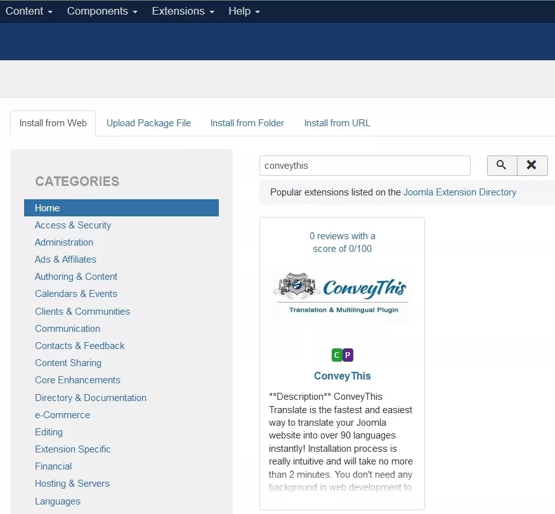The height and width of the screenshot is (514, 555).
Task: Click the conveythis search input field
Action: tap(365, 166)
